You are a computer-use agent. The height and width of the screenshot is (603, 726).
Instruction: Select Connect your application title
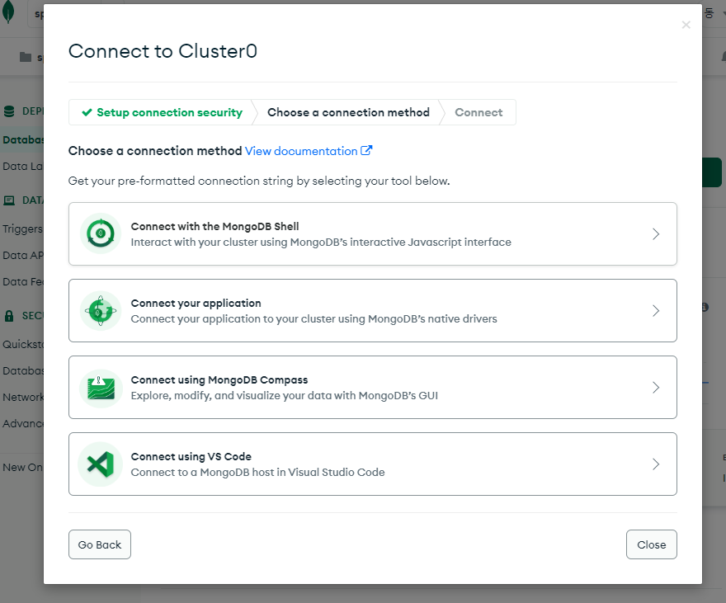coord(196,303)
